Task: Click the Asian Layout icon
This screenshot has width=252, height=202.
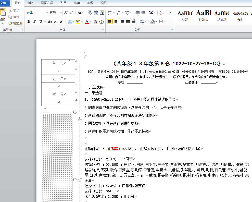Action: coord(152,13)
